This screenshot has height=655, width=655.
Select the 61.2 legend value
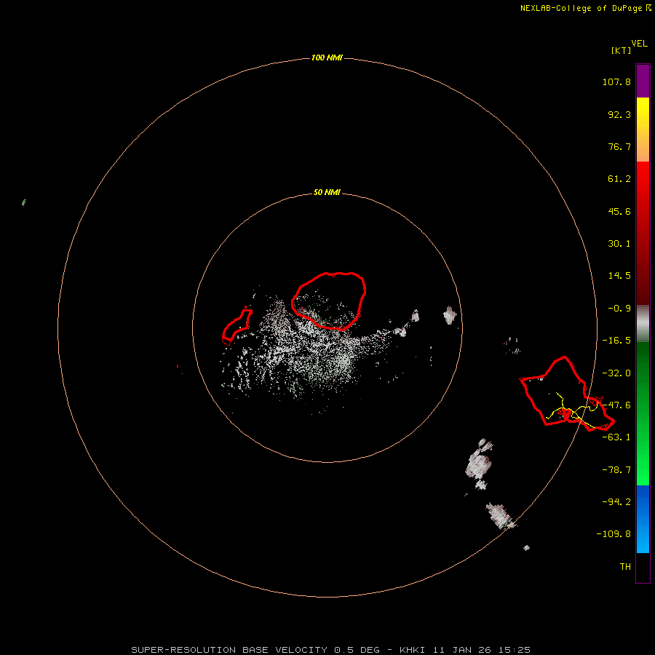click(619, 179)
